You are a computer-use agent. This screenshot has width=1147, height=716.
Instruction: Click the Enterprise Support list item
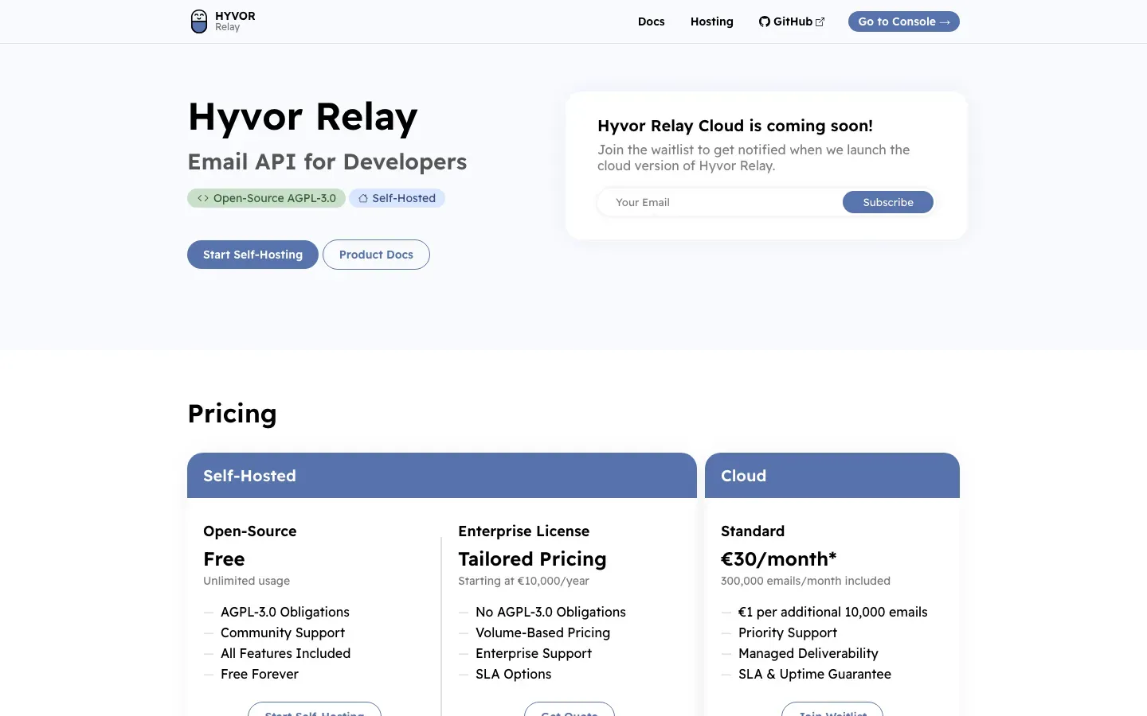coord(534,653)
